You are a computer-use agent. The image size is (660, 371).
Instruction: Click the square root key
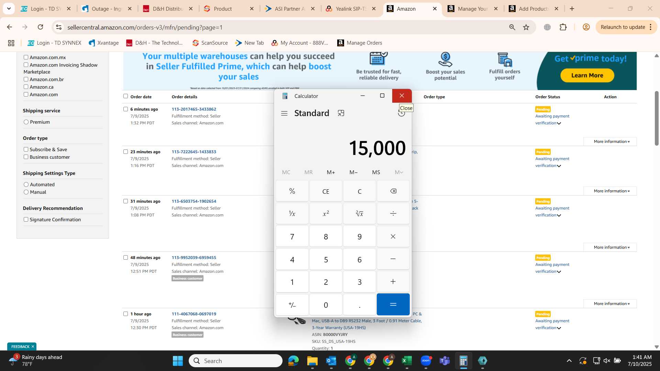pos(360,214)
